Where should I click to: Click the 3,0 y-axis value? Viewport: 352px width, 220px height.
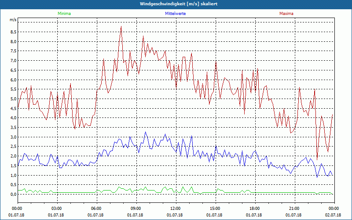click(14, 137)
